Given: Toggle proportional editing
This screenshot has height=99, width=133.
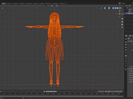Looking at the screenshot, I should [x=57, y=6].
